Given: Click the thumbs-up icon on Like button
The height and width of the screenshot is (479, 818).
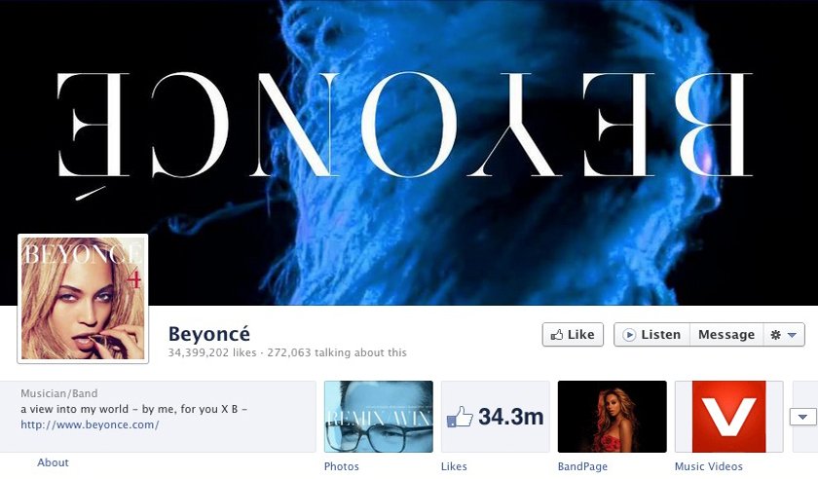Looking at the screenshot, I should [557, 335].
